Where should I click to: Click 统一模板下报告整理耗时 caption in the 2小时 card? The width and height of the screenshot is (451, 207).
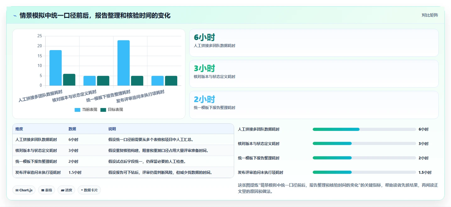215,107
